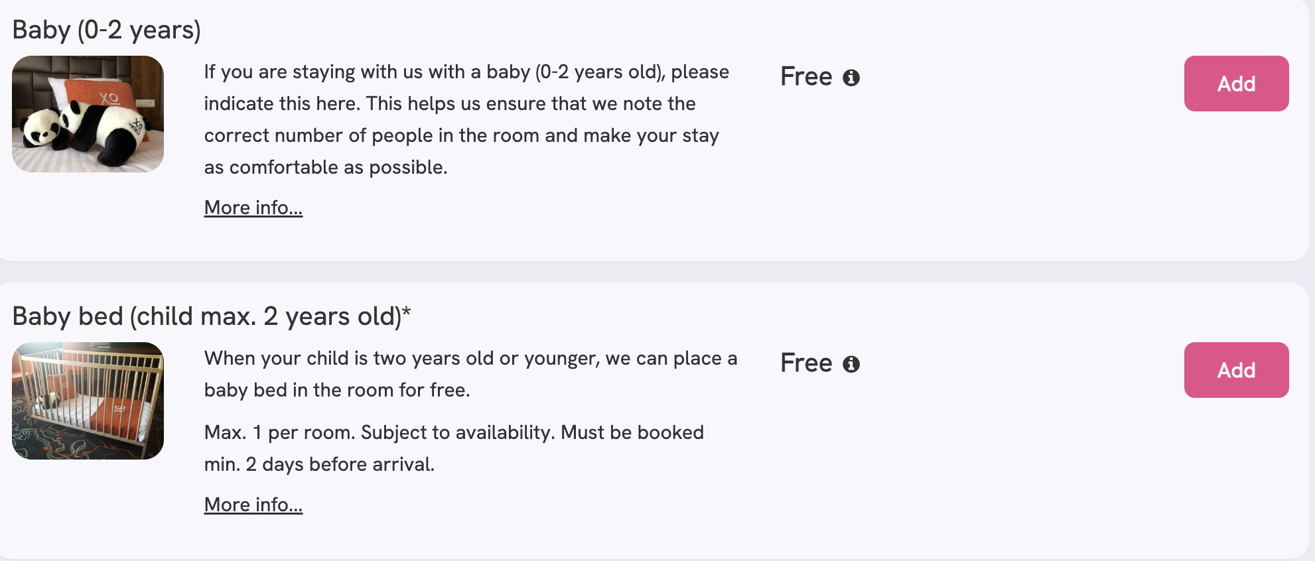Click the asterisk ending the Baby bed title

407,312
